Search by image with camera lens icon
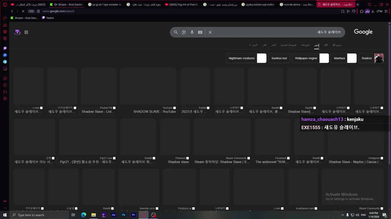Screen dimensions: 391x219 (x=184, y=32)
